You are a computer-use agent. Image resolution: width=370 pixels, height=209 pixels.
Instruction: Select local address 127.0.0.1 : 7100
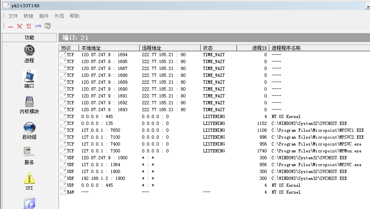pyautogui.click(x=101, y=137)
